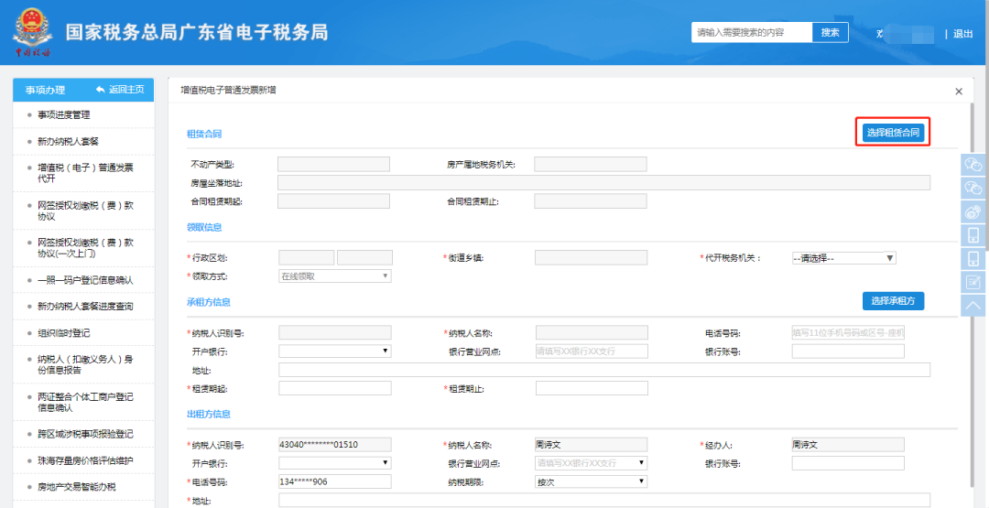Click the 不动产类型 field

tap(333, 164)
